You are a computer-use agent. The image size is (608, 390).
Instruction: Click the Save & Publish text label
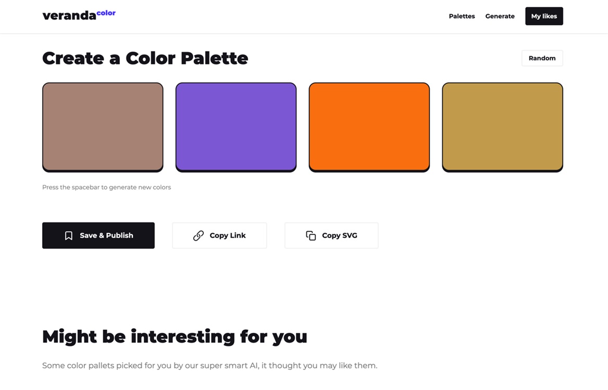(106, 236)
